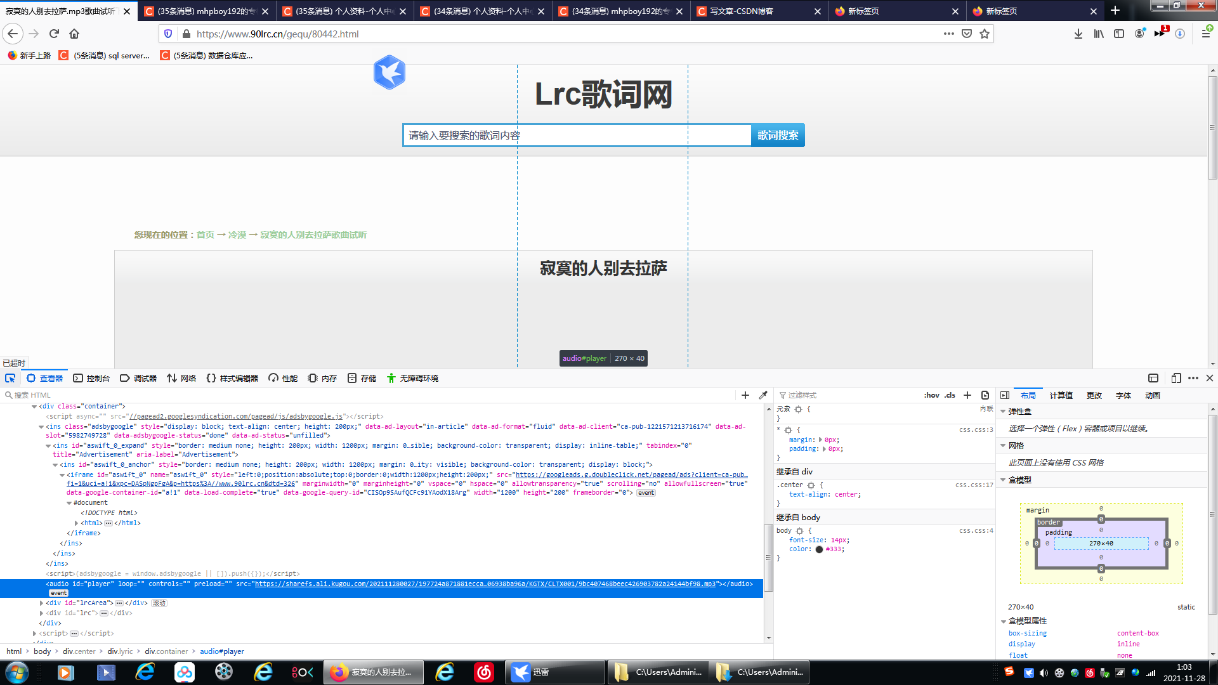1218x685 pixels.
Task: Expand the div id lrcArea node
Action: tap(42, 603)
